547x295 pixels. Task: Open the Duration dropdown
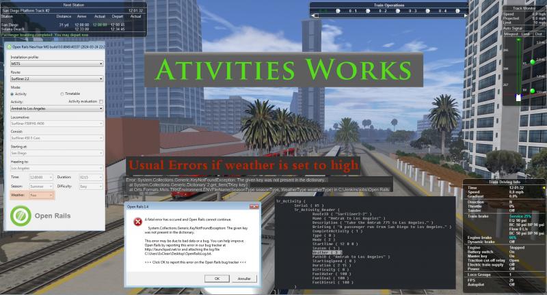click(x=91, y=178)
